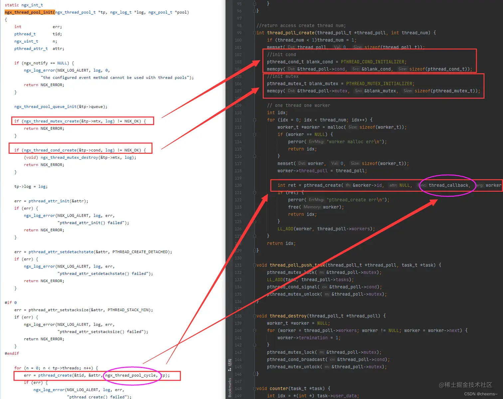Screen dimensions: 503x399
Task: Fold the if (ret) block at line 121
Action: pos(254,193)
